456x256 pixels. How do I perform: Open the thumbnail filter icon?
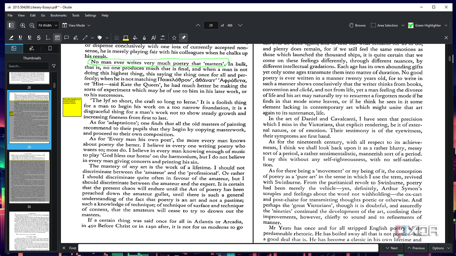pyautogui.click(x=54, y=66)
